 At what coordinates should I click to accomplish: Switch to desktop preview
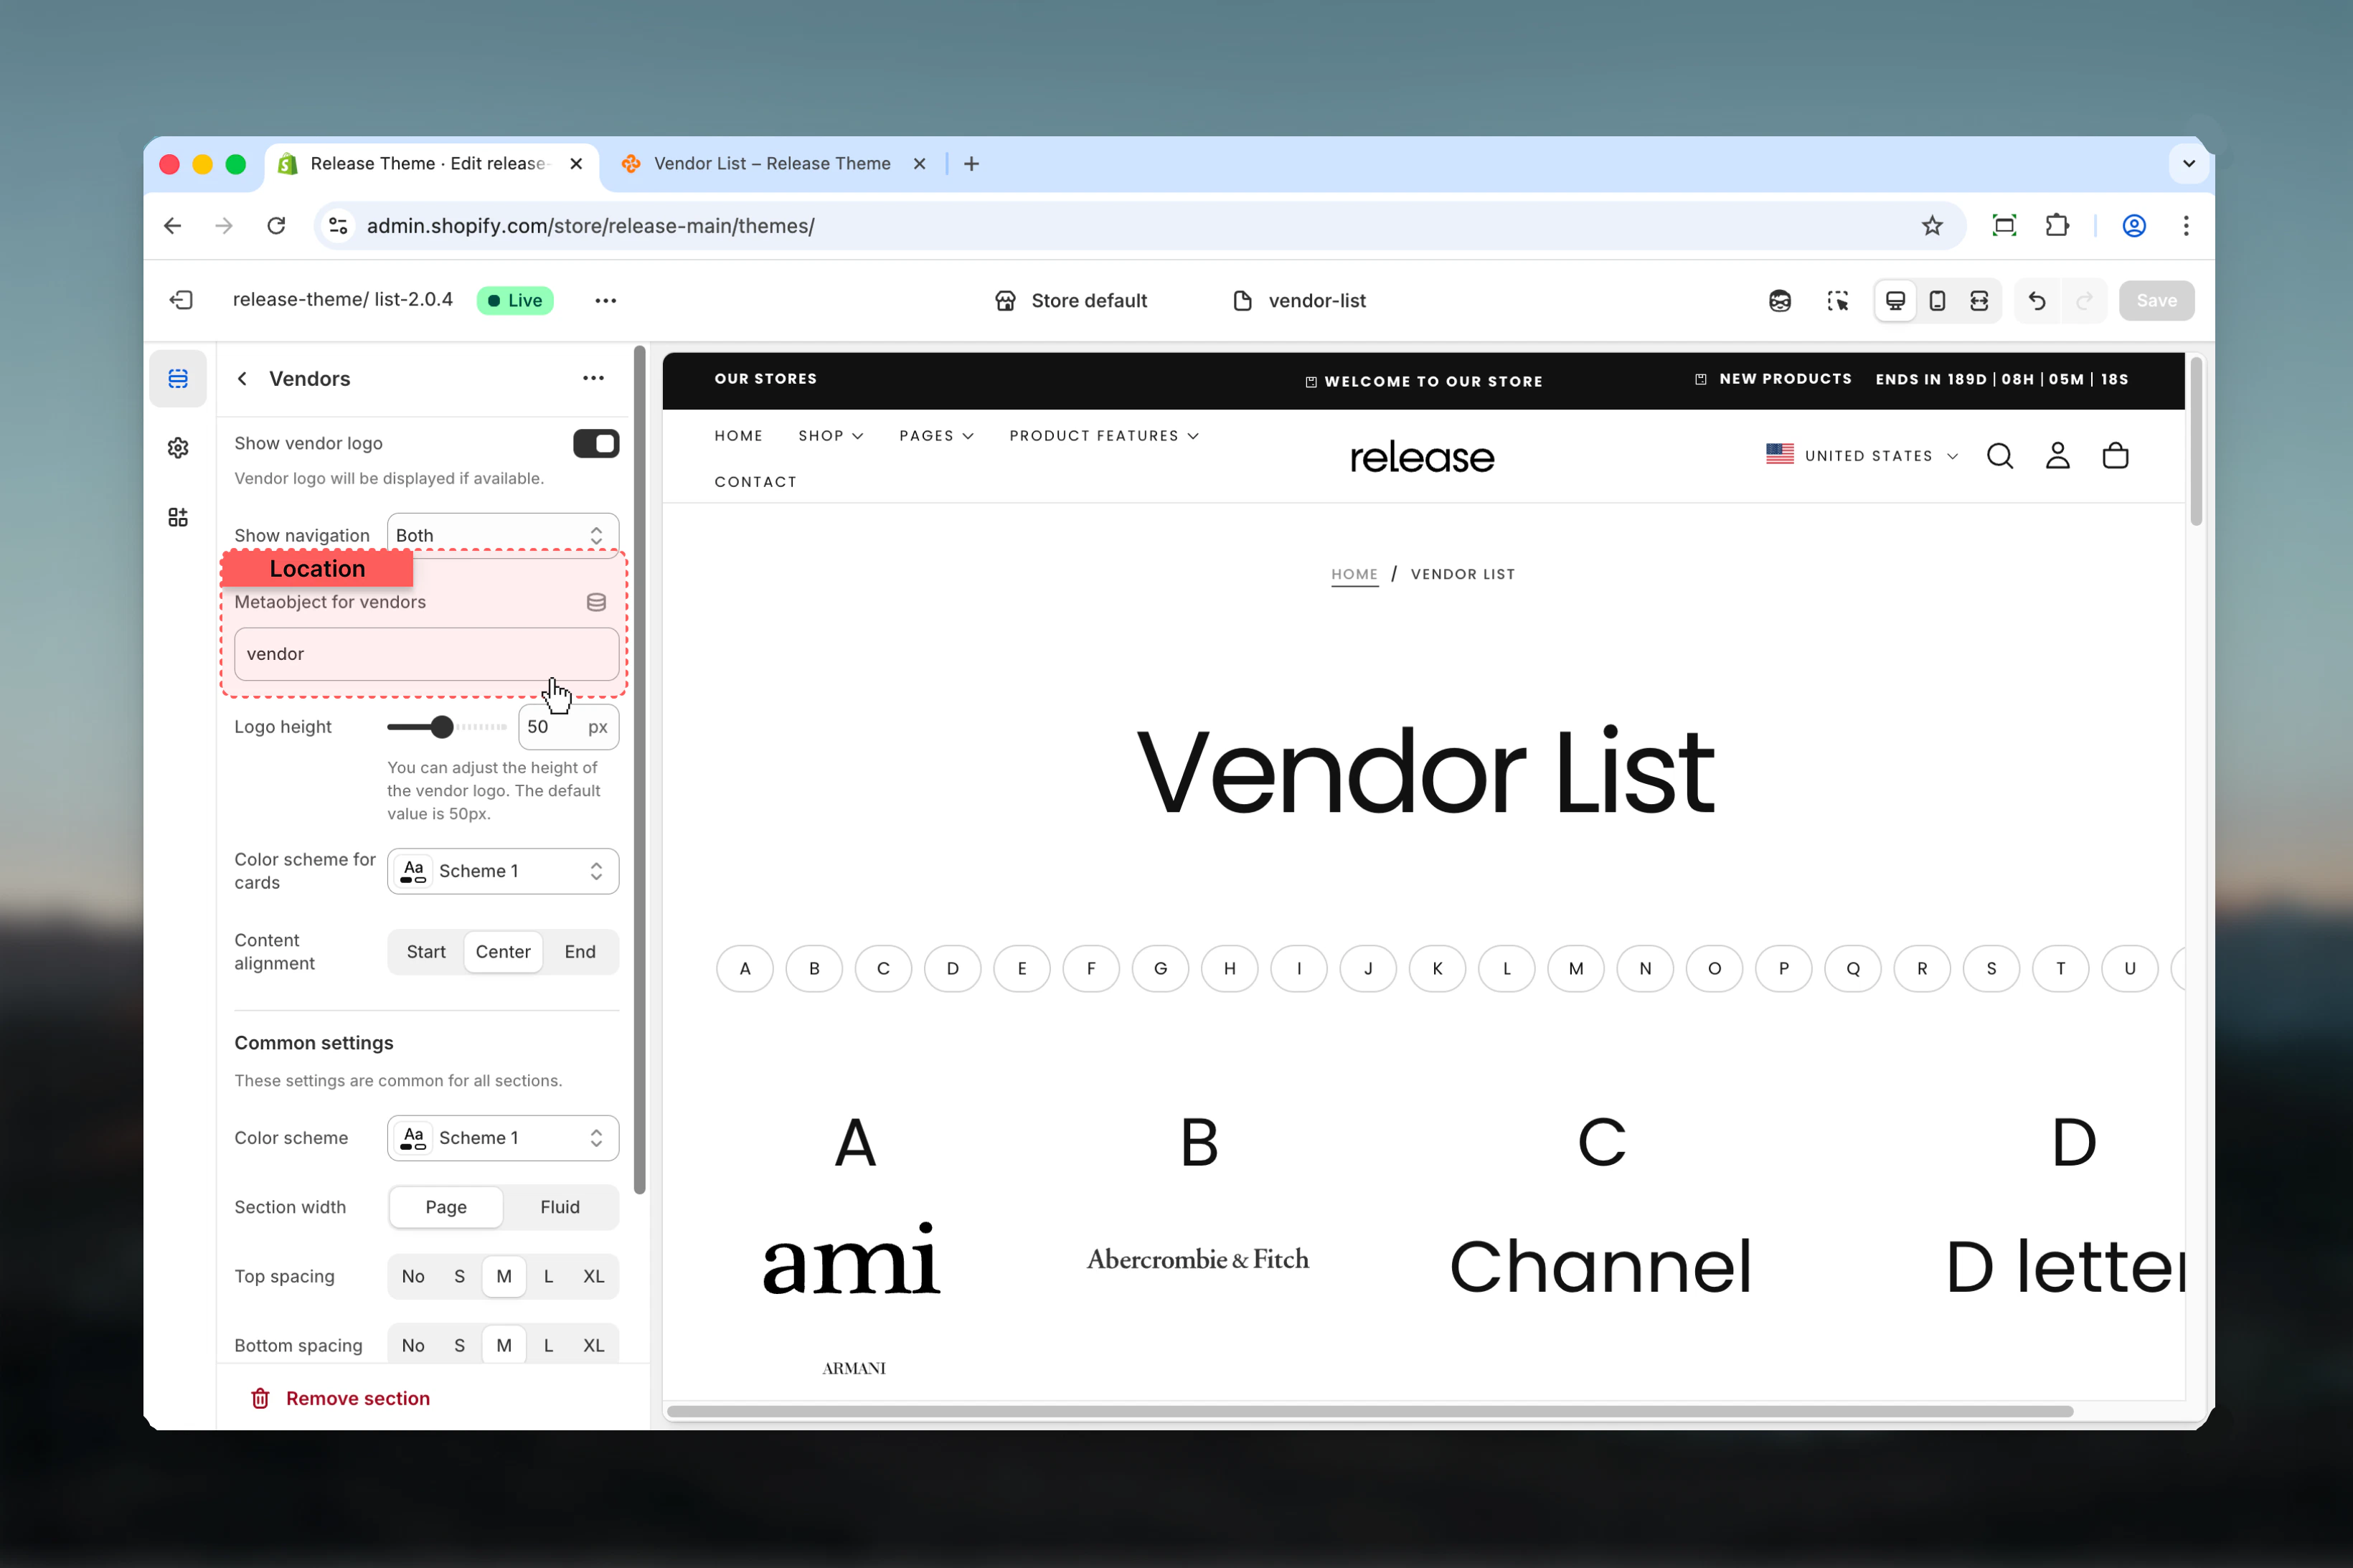click(1895, 301)
